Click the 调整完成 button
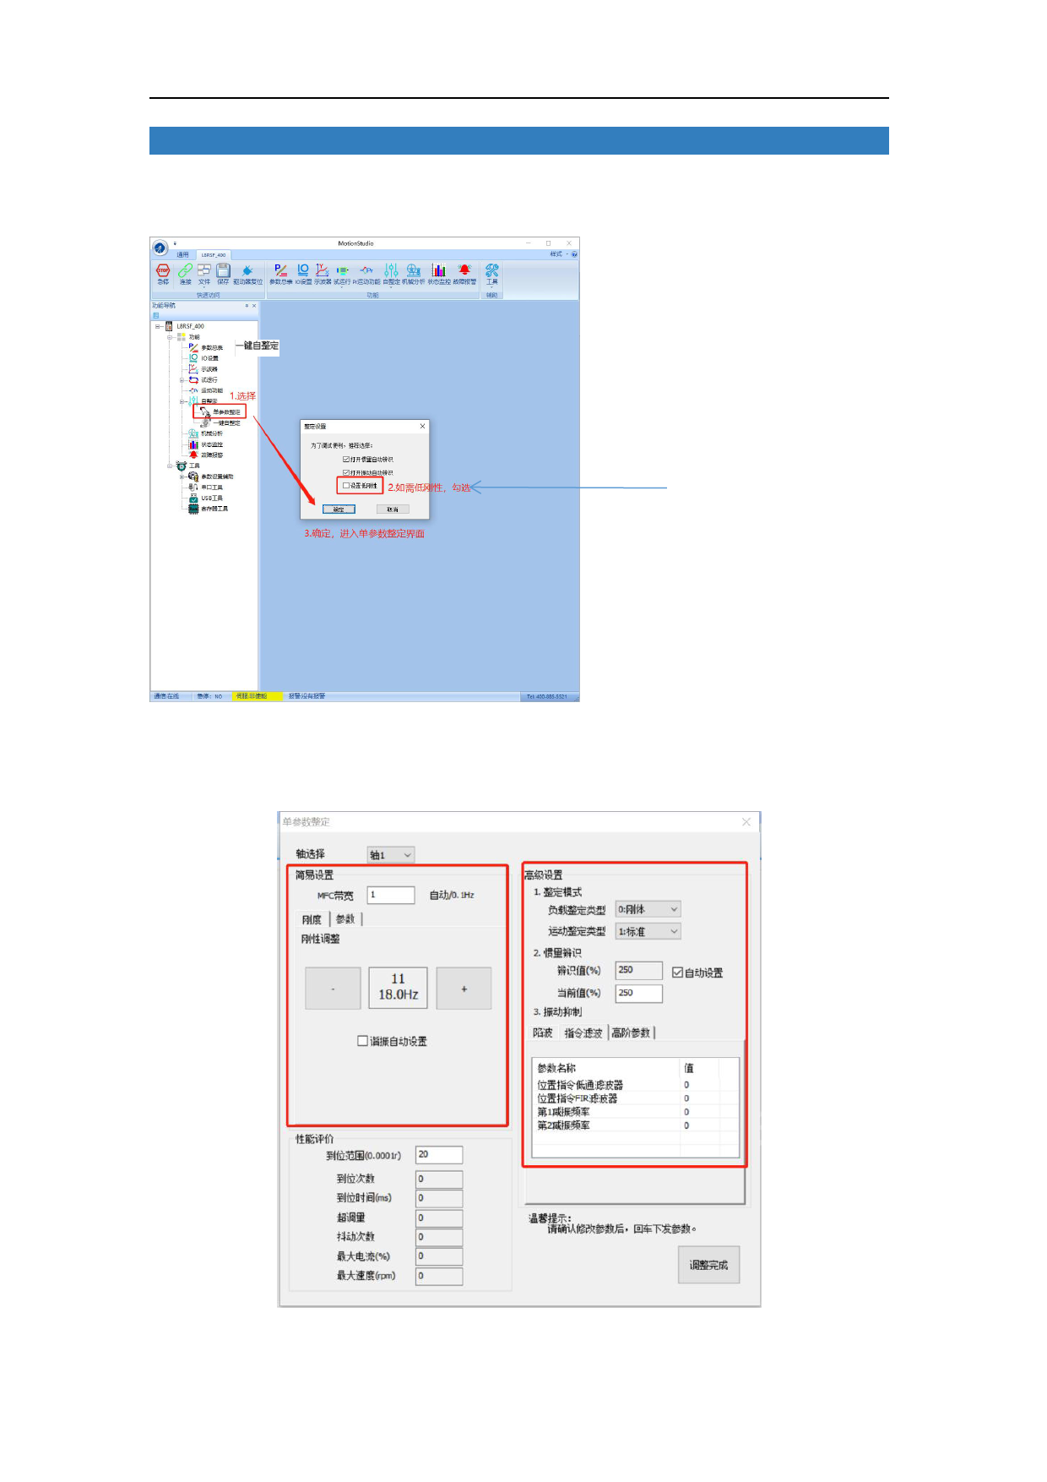The width and height of the screenshot is (1047, 1482). [708, 1265]
